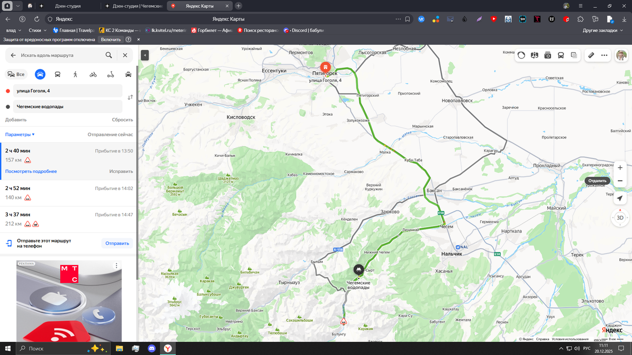The width and height of the screenshot is (632, 355).
Task: Click 'Сбросить' to reset the route
Action: pos(122,120)
